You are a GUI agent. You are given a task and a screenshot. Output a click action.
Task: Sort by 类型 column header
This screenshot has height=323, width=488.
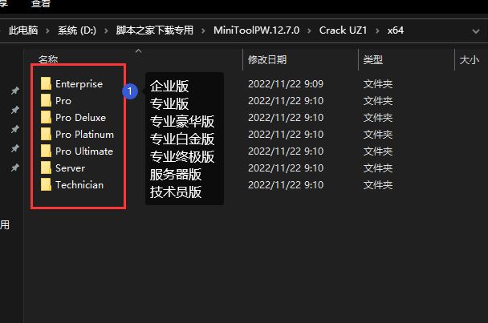tap(373, 59)
